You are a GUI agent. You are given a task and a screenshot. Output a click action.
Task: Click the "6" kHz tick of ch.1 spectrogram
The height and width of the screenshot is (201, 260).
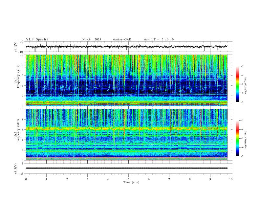pos(23,75)
